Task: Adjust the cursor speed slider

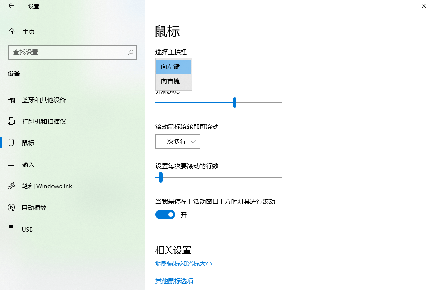Action: click(x=234, y=103)
